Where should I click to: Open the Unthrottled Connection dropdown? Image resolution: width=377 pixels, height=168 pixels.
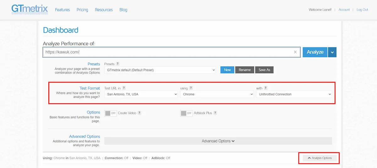(294, 94)
